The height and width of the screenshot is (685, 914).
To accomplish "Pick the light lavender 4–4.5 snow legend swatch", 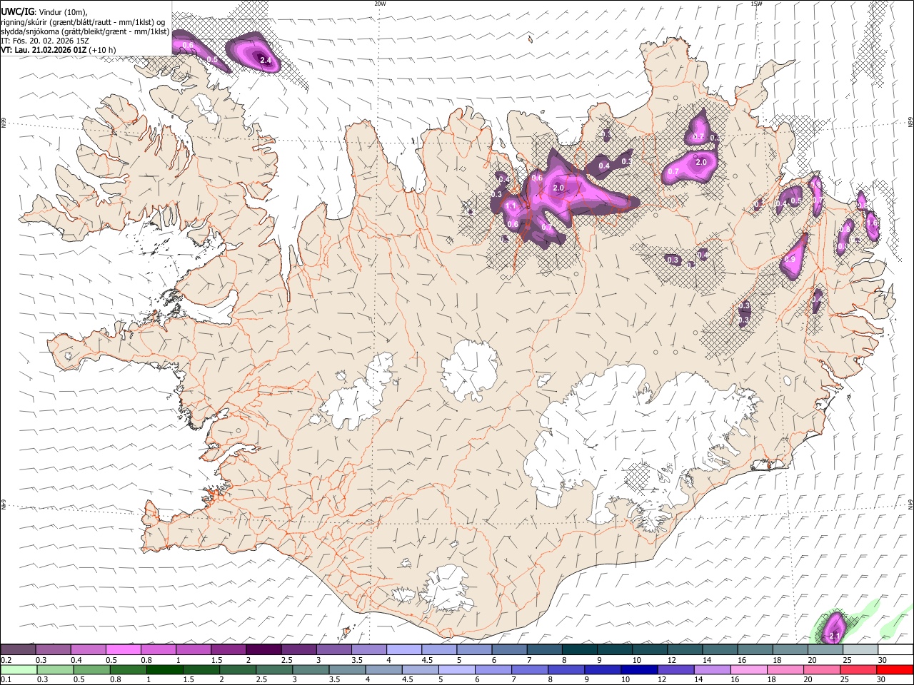I will click(405, 650).
